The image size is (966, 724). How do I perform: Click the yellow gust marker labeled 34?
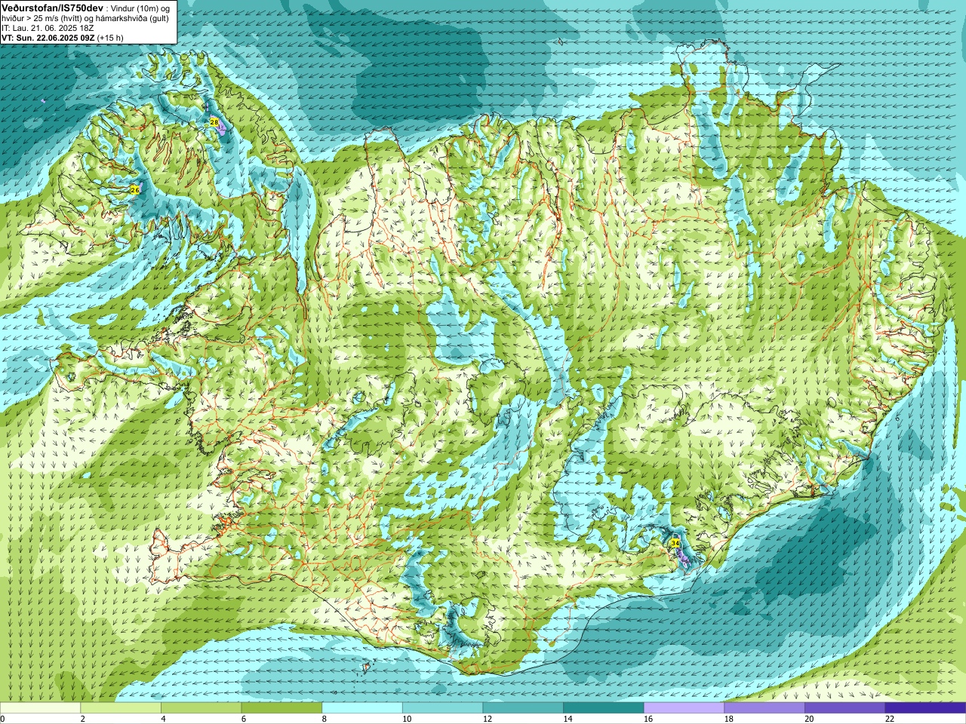(675, 543)
